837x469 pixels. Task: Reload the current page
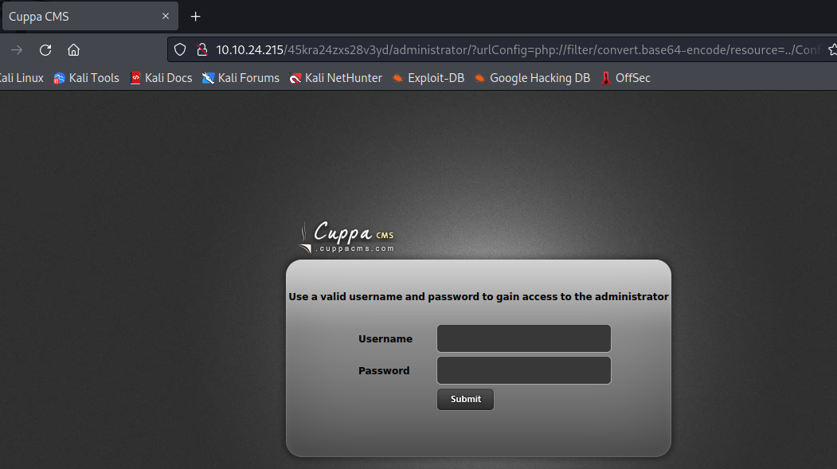pyautogui.click(x=45, y=49)
